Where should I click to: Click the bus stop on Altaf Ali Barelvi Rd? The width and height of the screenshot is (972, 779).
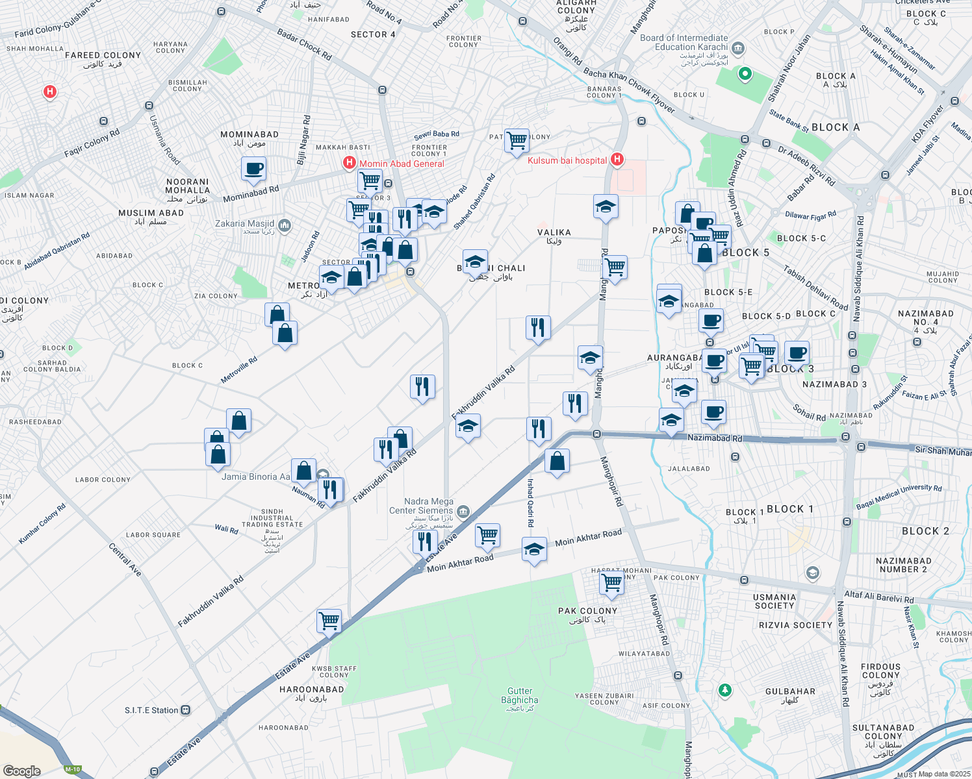tap(744, 579)
